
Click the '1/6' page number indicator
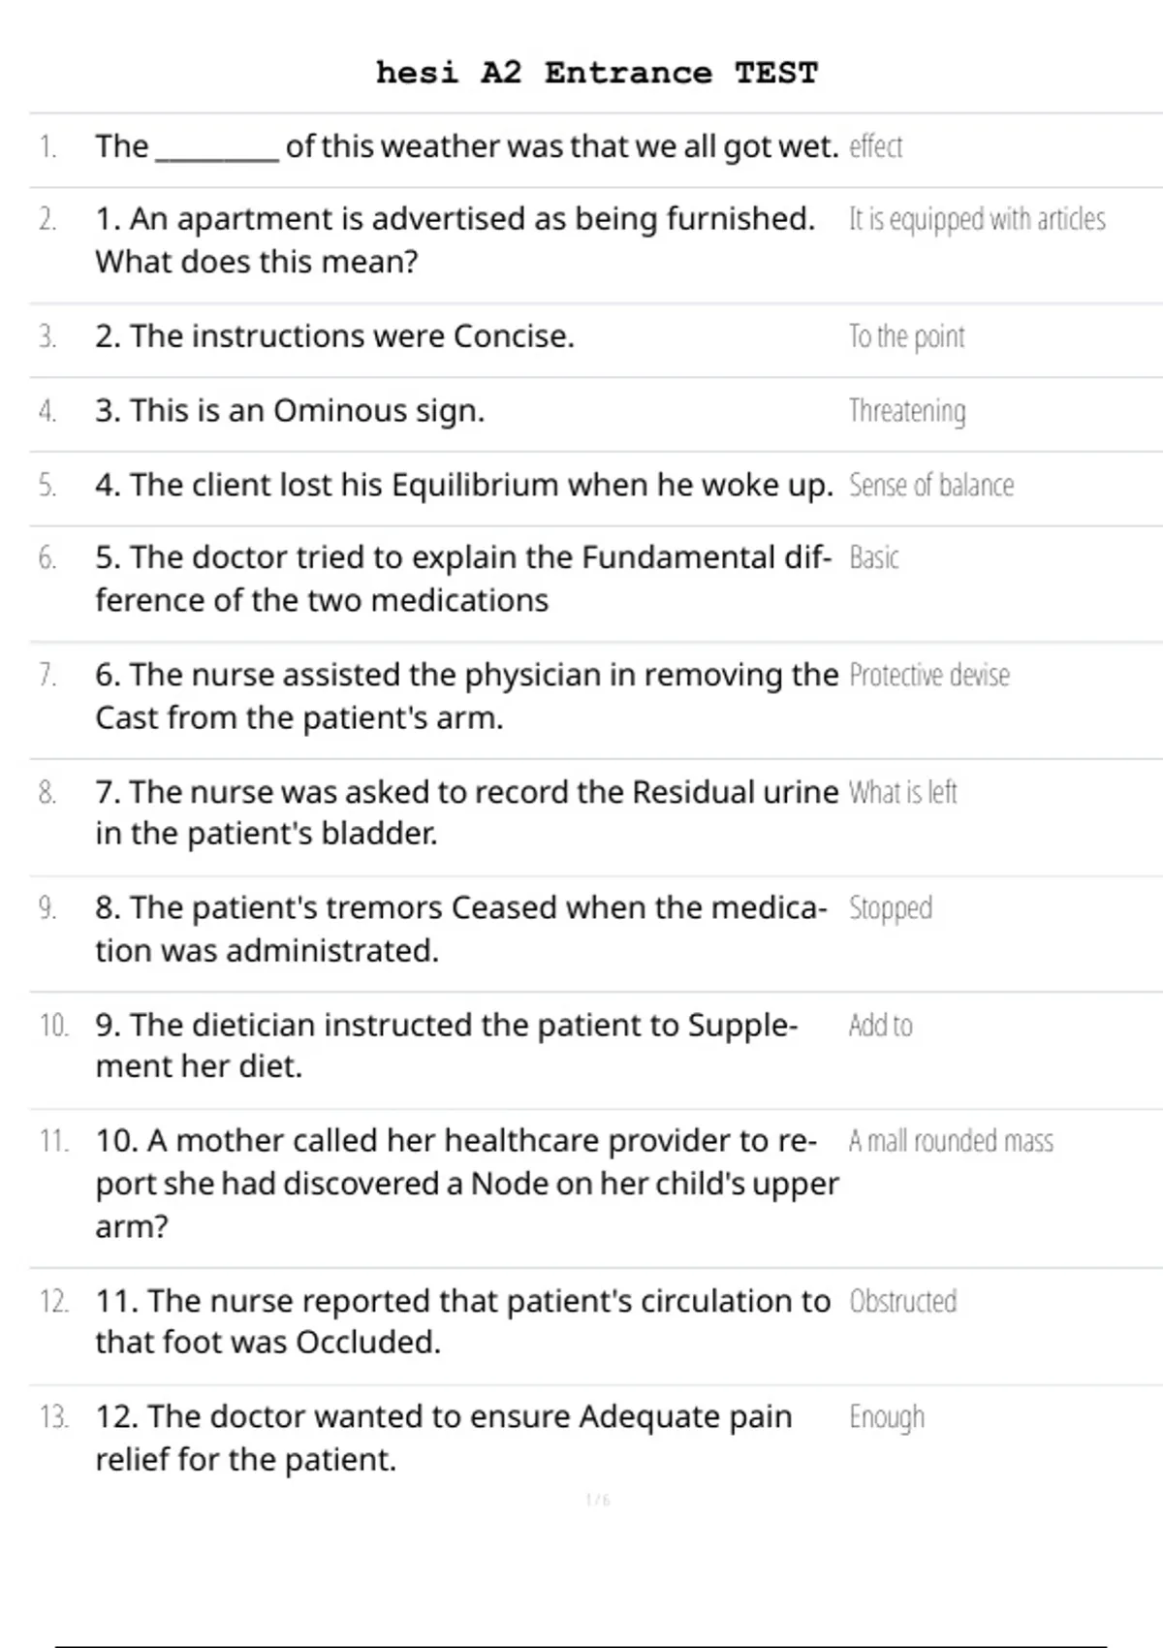[x=598, y=1501]
